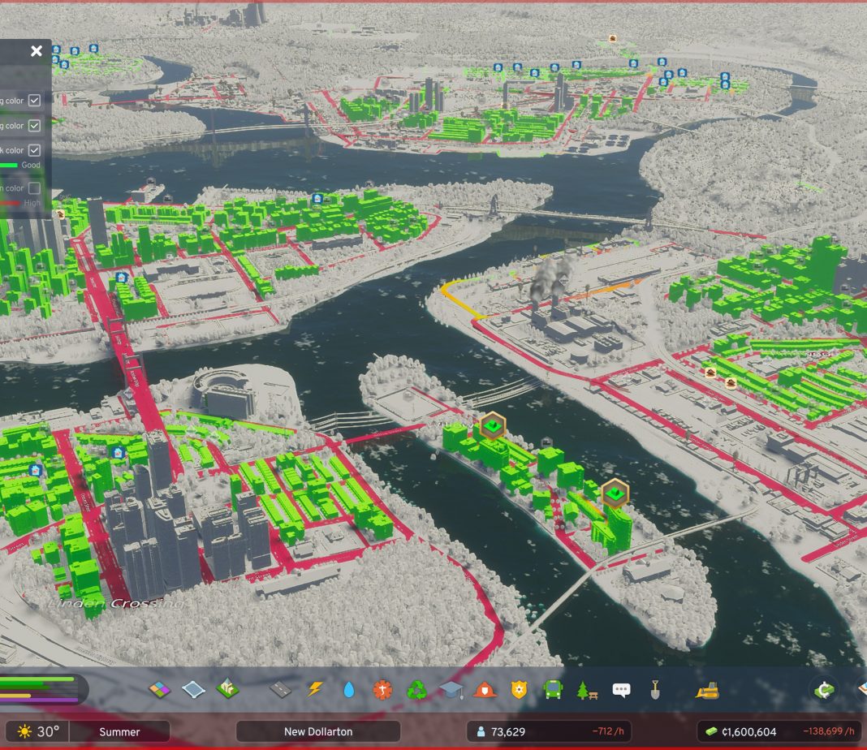Open the Transportation bus menu

coord(553,690)
